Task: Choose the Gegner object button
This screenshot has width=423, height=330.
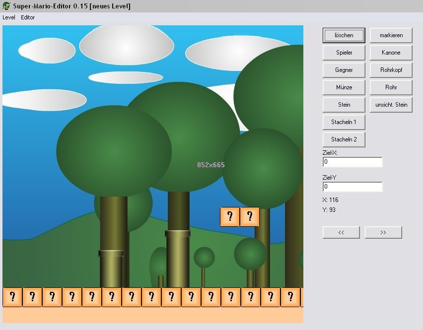Action: 344,70
